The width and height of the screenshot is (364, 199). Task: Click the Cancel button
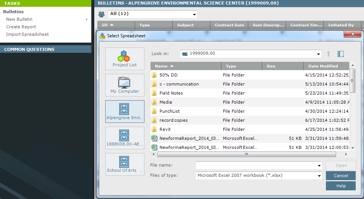tap(341, 176)
